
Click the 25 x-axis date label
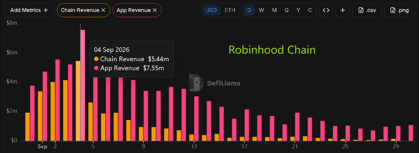(x=345, y=147)
